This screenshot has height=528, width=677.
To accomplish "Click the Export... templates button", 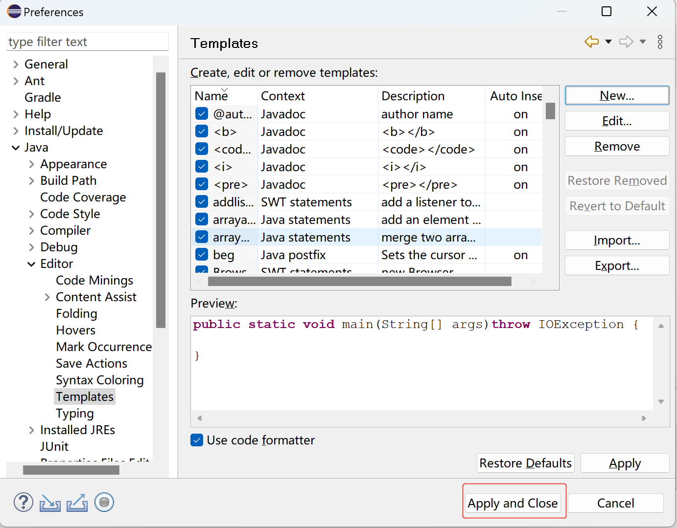I will [x=617, y=265].
